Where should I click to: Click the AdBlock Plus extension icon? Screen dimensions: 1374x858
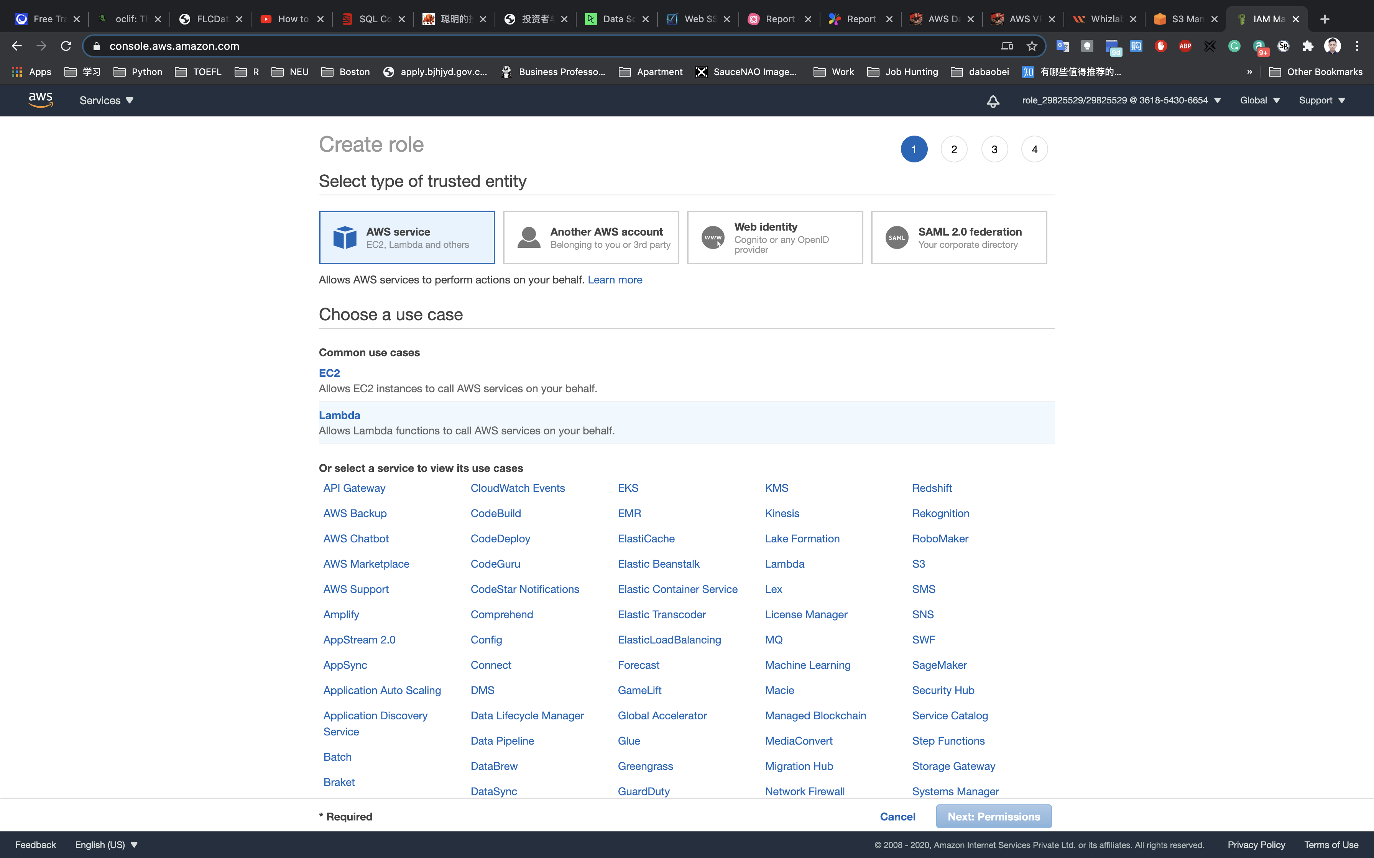1185,46
